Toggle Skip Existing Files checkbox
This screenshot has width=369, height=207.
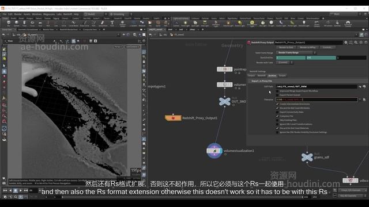click(x=277, y=120)
